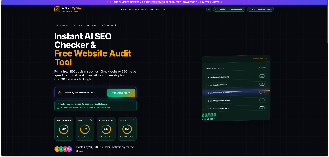
Task: Go to the Features section link
Action: pyautogui.click(x=155, y=9)
